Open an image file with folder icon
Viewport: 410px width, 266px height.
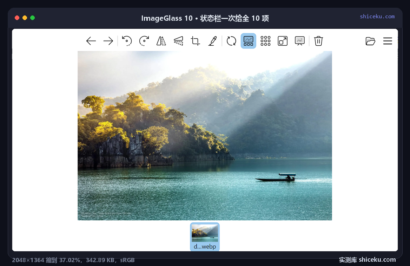click(x=370, y=41)
